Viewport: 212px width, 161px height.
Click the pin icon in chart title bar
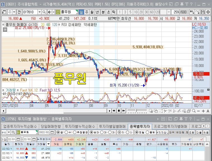pos(182,4)
